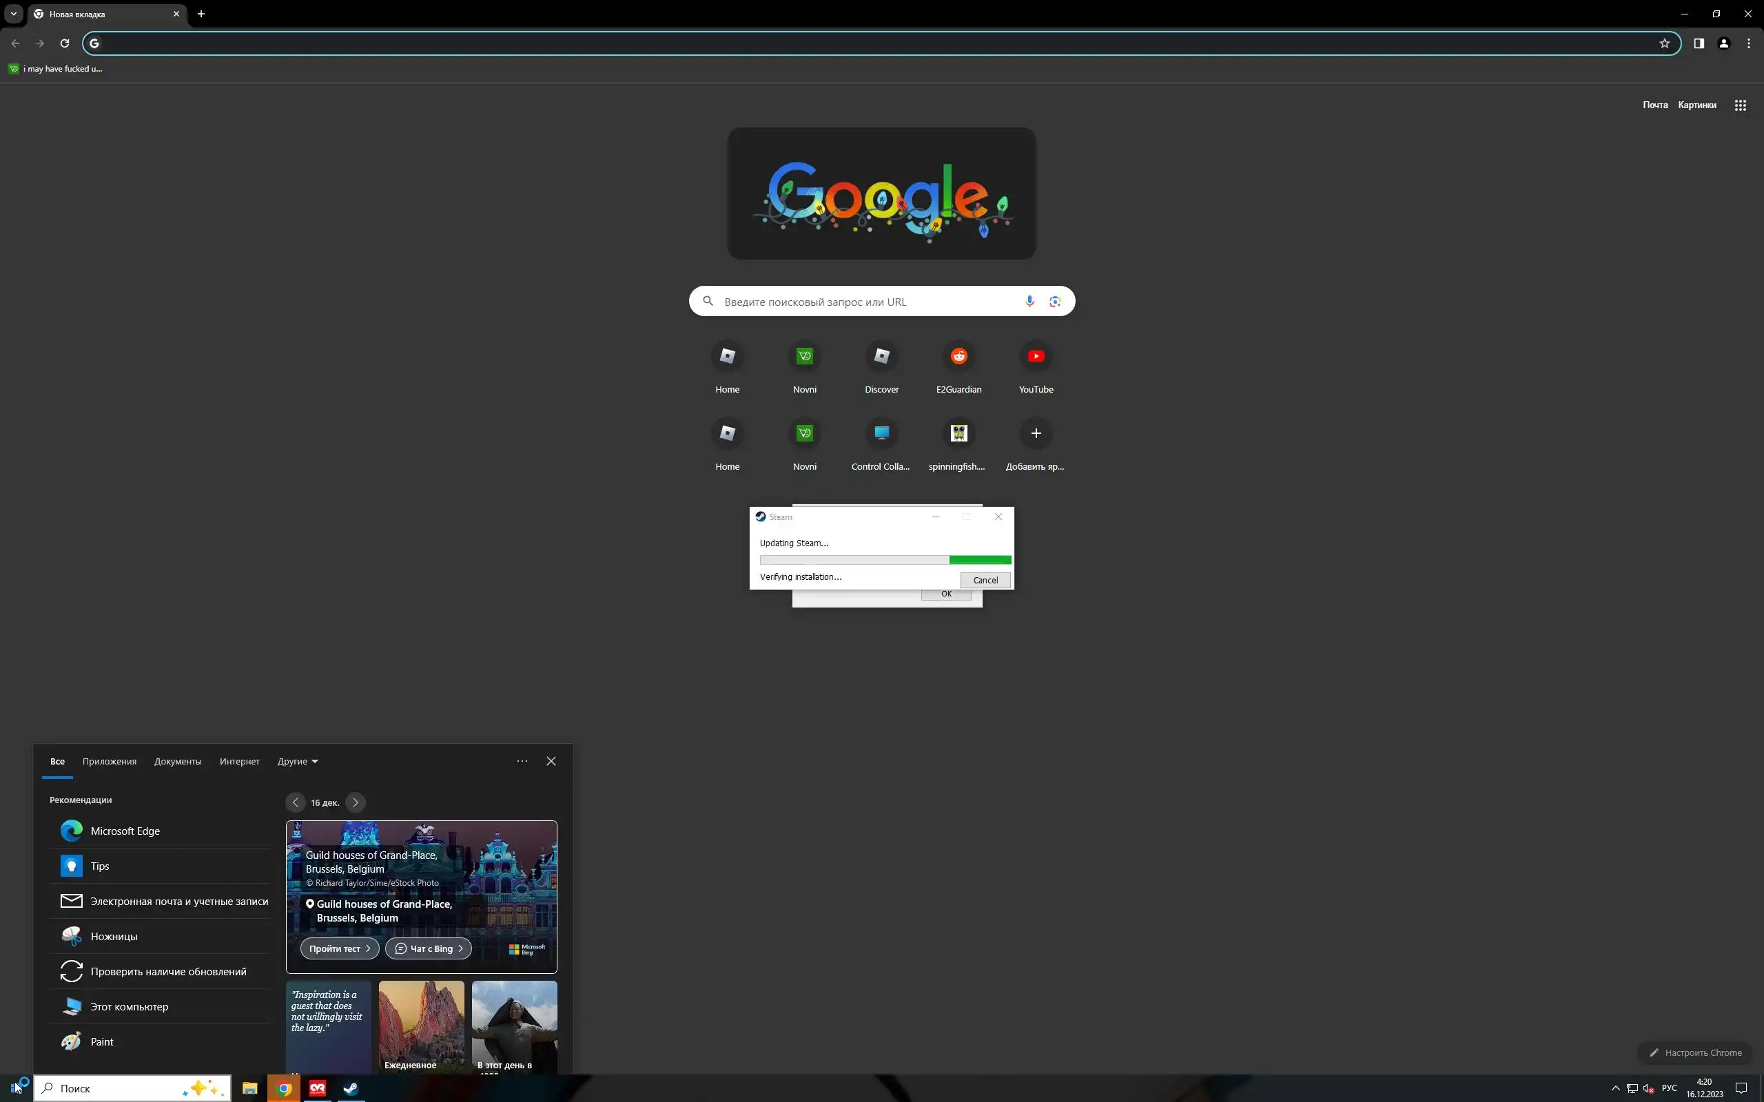The height and width of the screenshot is (1102, 1764).
Task: Open Google Lens image search icon
Action: pyautogui.click(x=1054, y=301)
